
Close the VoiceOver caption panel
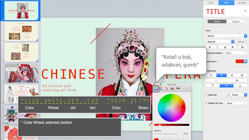coord(21,122)
